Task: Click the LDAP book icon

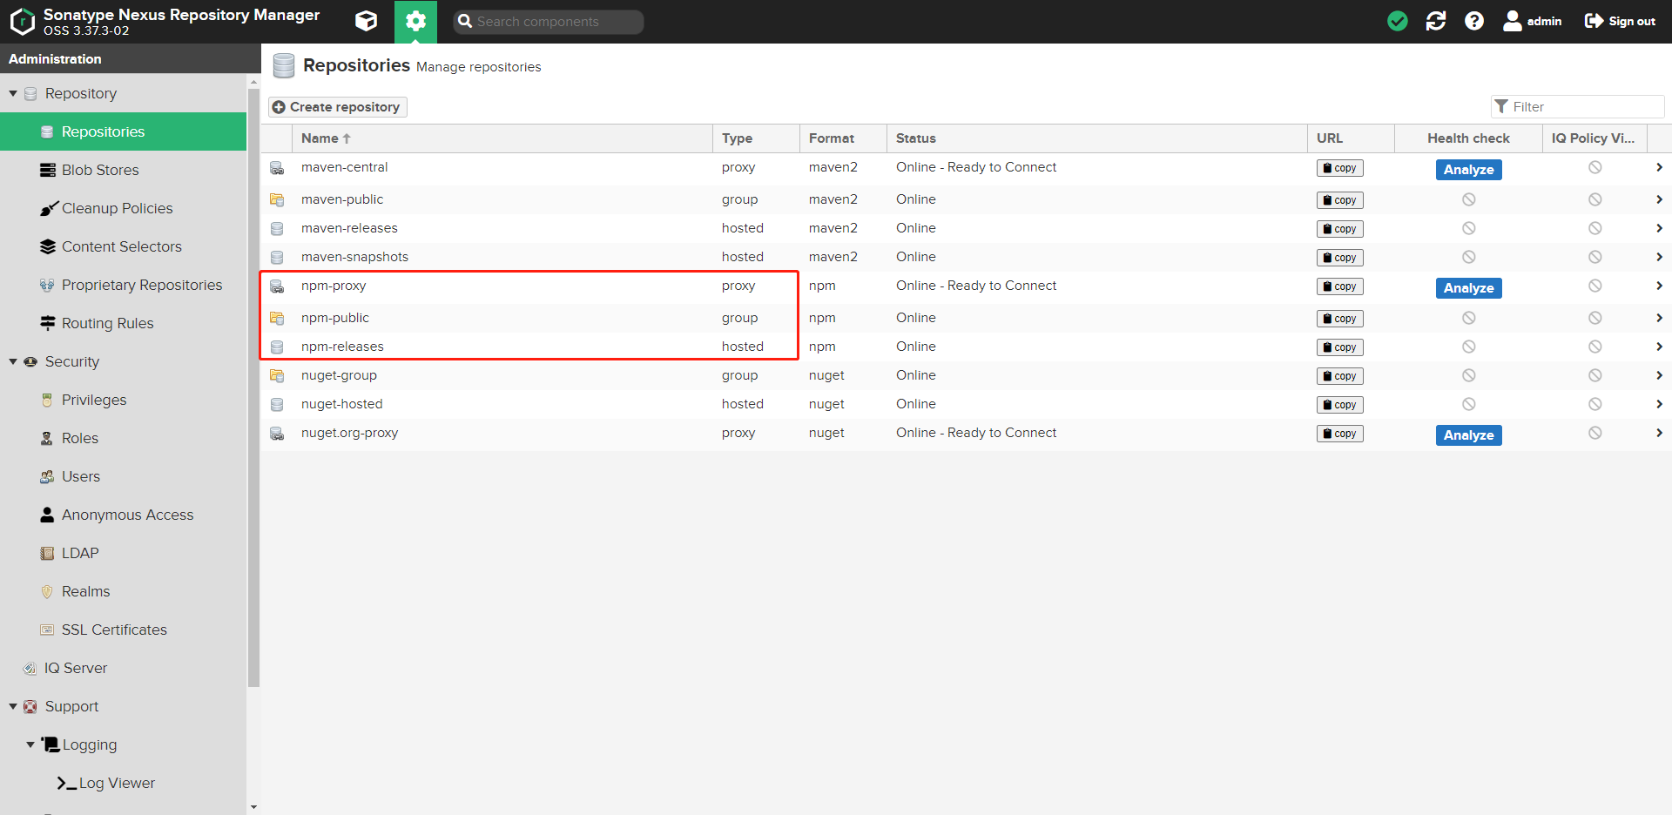Action: click(x=47, y=553)
